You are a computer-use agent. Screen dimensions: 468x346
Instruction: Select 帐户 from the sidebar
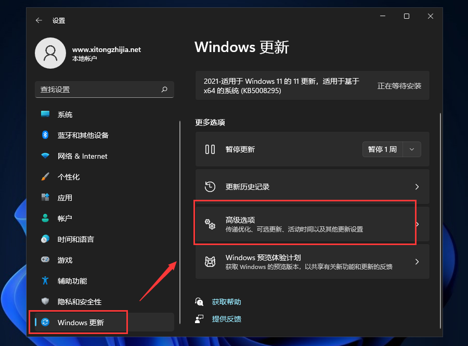click(62, 219)
